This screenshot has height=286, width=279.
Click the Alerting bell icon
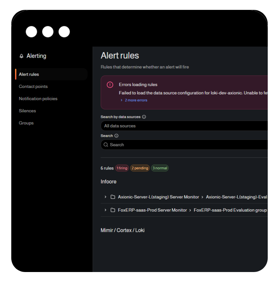click(22, 56)
